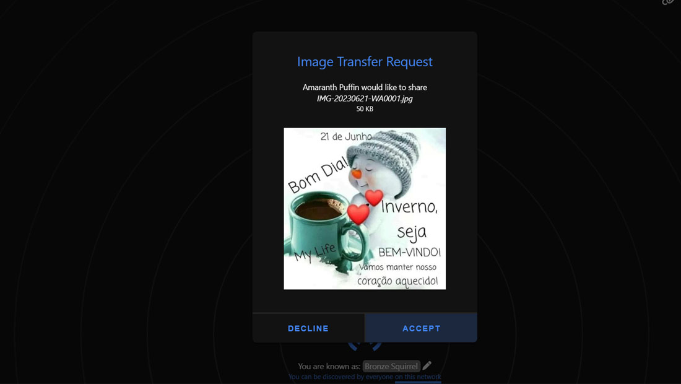This screenshot has height=384, width=681.
Task: Accept the image transfer request
Action: (421, 328)
